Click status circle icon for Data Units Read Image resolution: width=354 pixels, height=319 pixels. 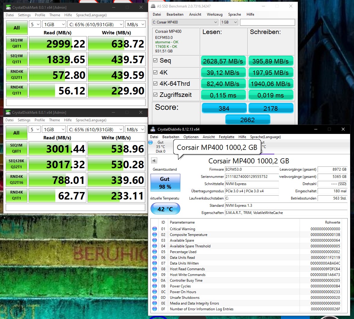[155, 257]
